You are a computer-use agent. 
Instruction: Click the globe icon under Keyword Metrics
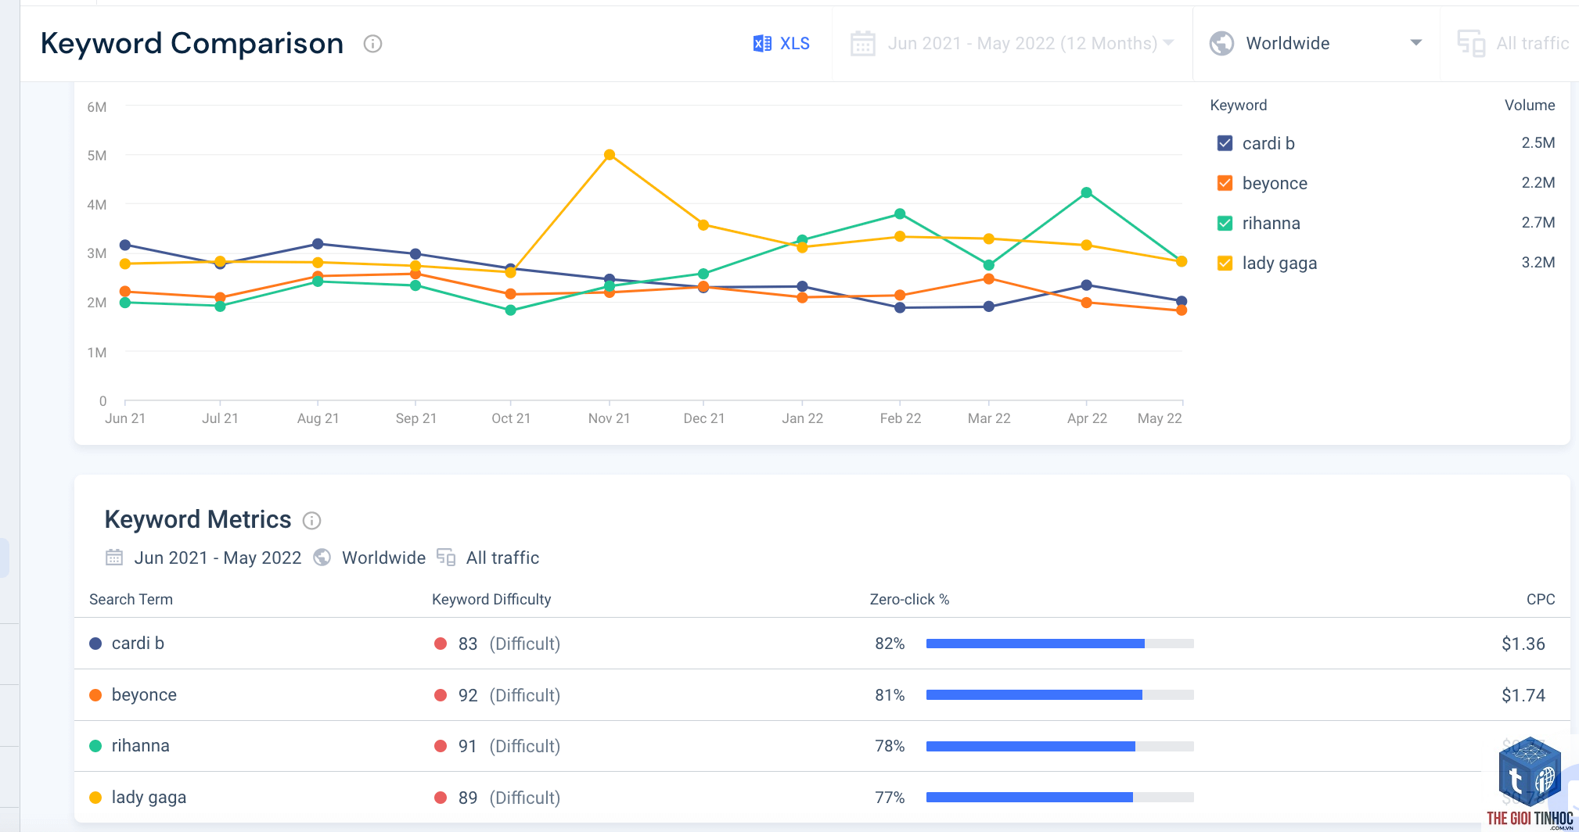tap(322, 558)
